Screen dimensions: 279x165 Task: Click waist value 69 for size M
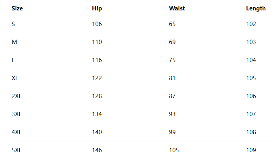(172, 42)
